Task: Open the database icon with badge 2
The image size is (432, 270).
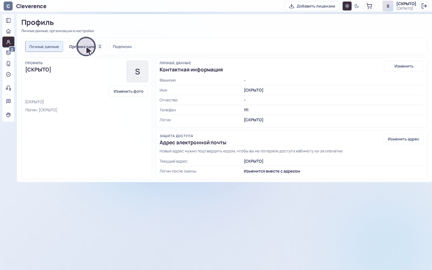Action: coord(8,53)
